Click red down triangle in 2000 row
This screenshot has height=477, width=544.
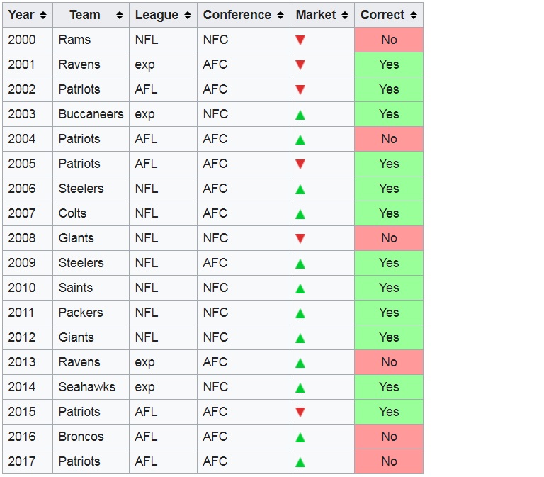click(x=300, y=40)
